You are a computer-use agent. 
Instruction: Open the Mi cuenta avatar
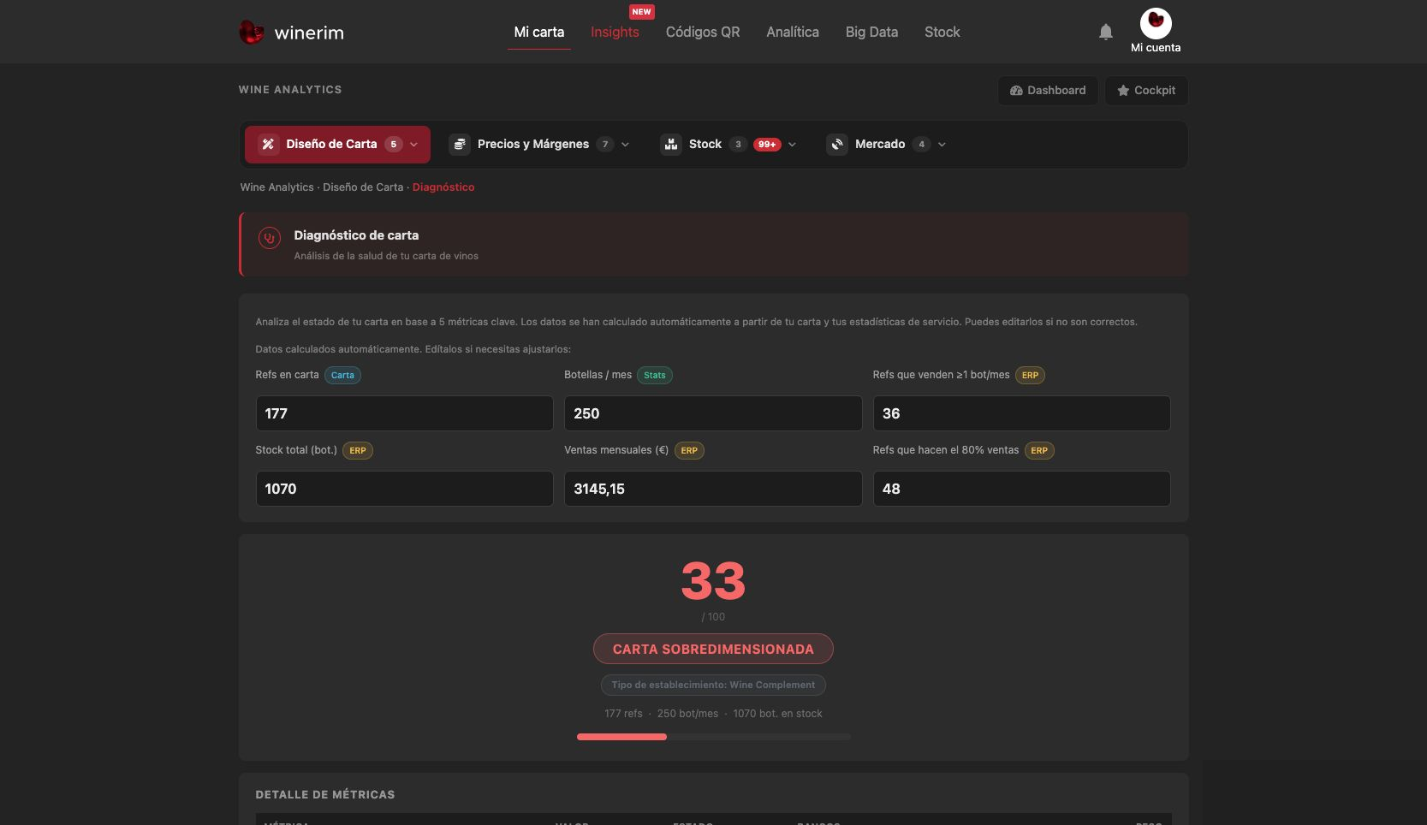1156,23
